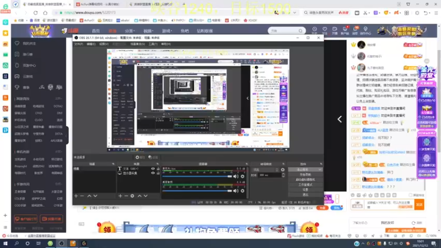Mute the microphone channel in mixer
The width and height of the screenshot is (441, 248).
[236, 176]
